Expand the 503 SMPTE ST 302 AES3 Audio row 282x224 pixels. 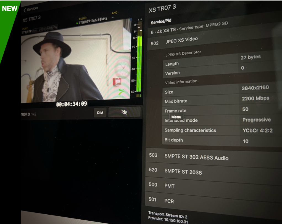tap(196, 157)
